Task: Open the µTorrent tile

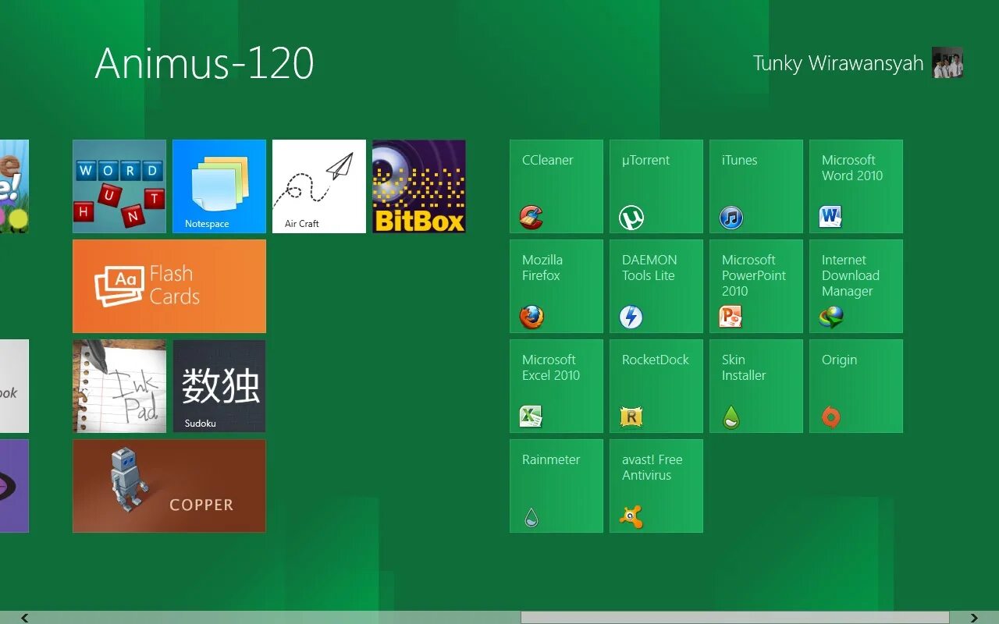Action: (x=656, y=186)
